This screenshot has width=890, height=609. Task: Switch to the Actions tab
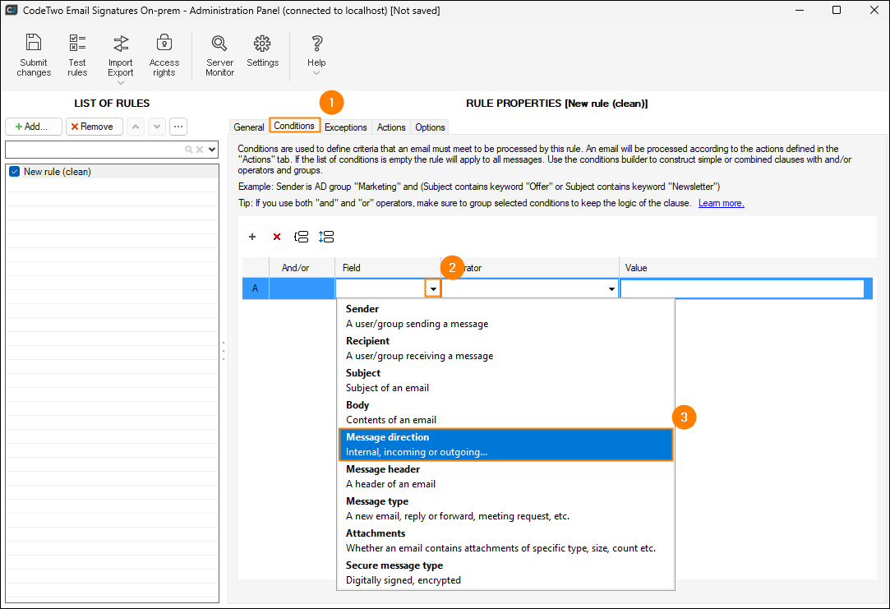tap(391, 127)
